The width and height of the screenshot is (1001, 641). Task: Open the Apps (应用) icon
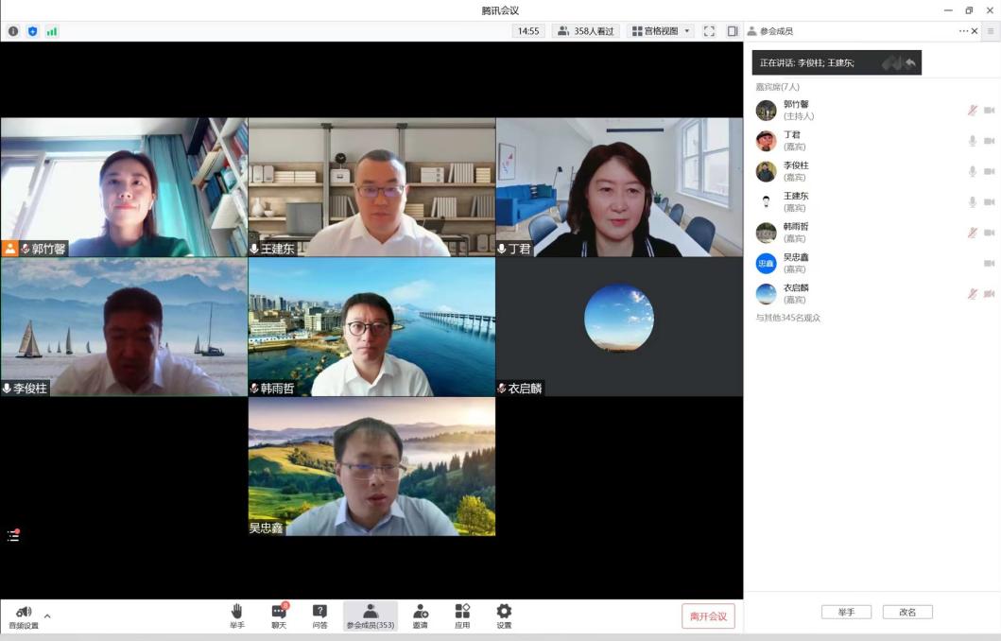(x=462, y=615)
